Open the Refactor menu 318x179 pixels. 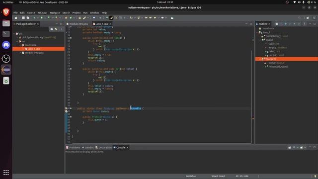tap(42, 13)
